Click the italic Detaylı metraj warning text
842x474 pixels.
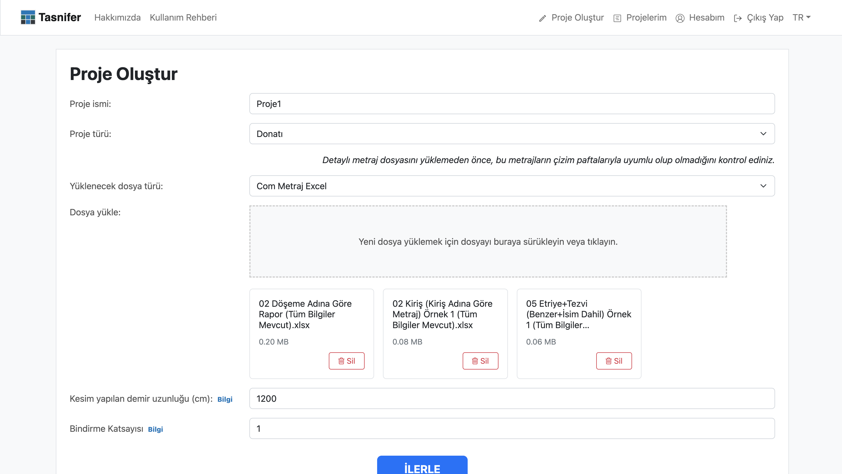point(548,160)
